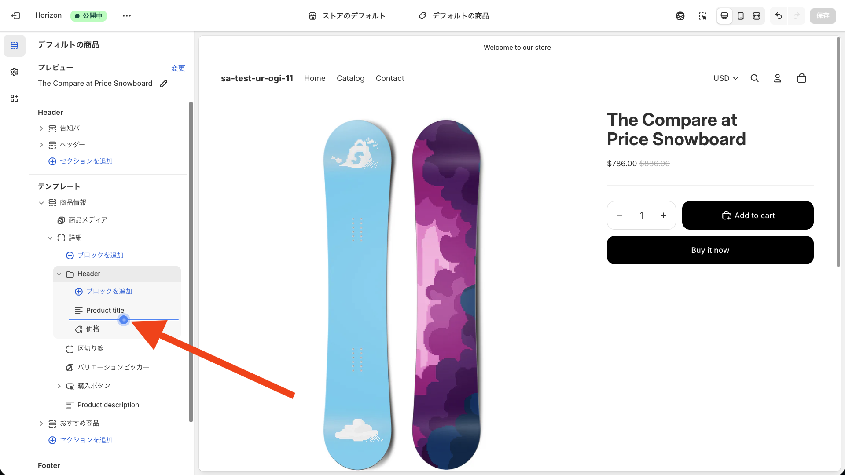Toggle the inspector selection tool
Viewport: 845px width, 475px height.
point(702,16)
